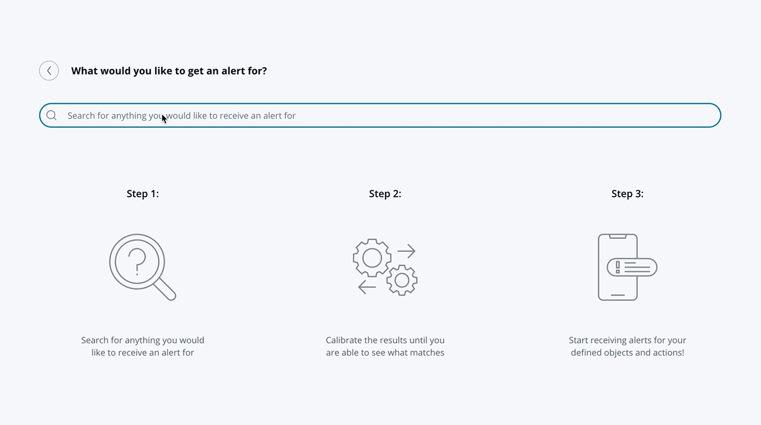Image resolution: width=761 pixels, height=425 pixels.
Task: Click the Step 1 search description text
Action: (142, 346)
